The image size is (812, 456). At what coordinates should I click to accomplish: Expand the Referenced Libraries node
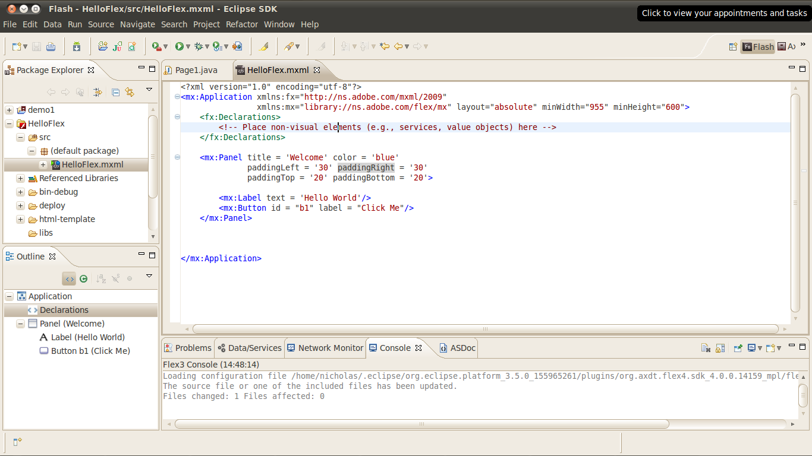[x=21, y=178]
